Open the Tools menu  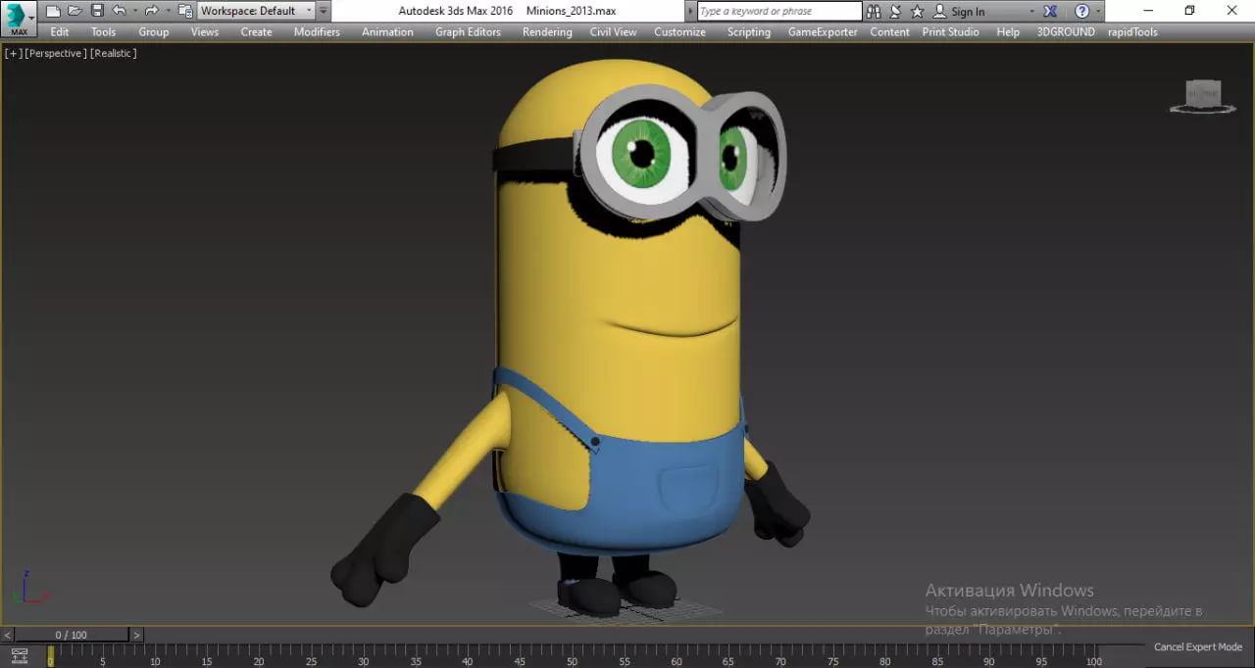pyautogui.click(x=104, y=31)
